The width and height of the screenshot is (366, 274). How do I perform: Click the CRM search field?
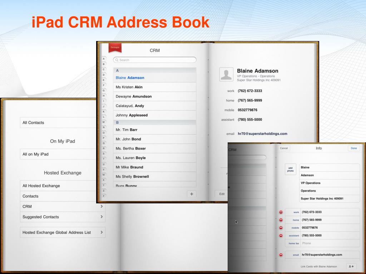pos(155,60)
